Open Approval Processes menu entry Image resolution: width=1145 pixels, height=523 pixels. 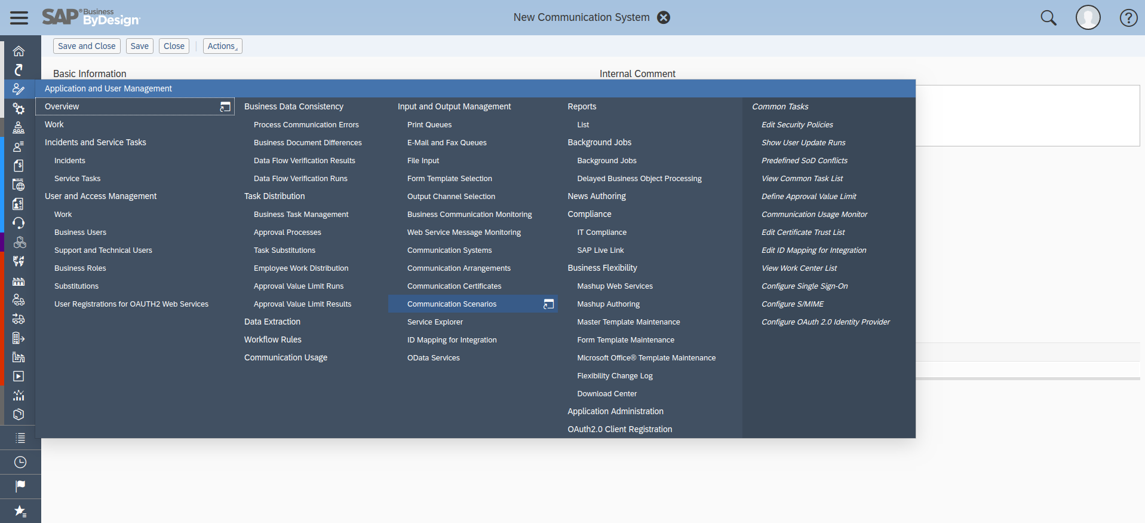pyautogui.click(x=287, y=233)
